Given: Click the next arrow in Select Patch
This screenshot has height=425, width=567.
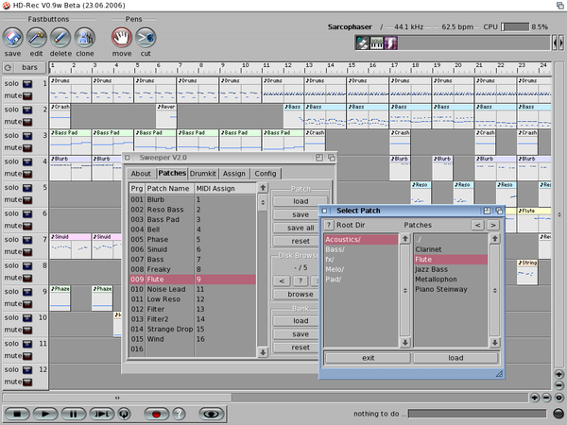Looking at the screenshot, I should (x=492, y=226).
